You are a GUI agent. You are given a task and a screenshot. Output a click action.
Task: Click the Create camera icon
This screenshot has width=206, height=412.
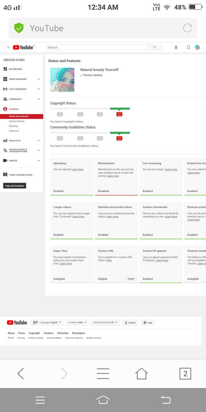click(x=5, y=160)
